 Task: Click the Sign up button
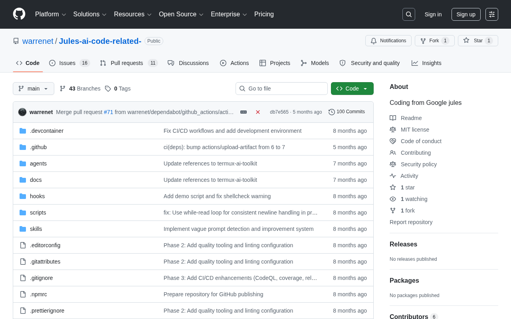[466, 14]
